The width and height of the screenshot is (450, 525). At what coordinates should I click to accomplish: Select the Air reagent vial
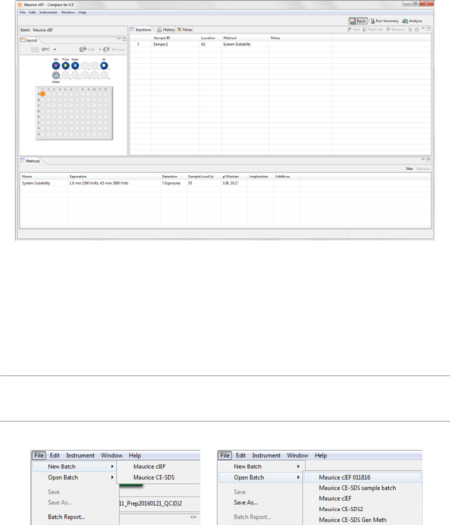(x=104, y=66)
